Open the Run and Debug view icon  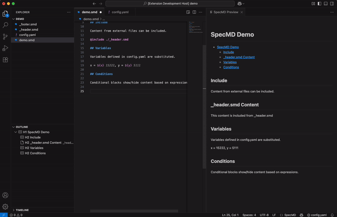[5, 48]
